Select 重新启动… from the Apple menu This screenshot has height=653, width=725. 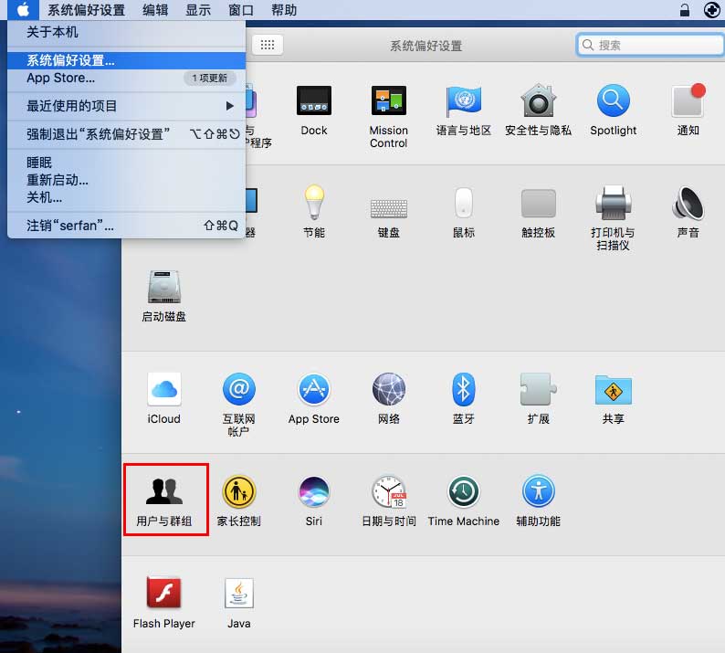tap(126, 179)
